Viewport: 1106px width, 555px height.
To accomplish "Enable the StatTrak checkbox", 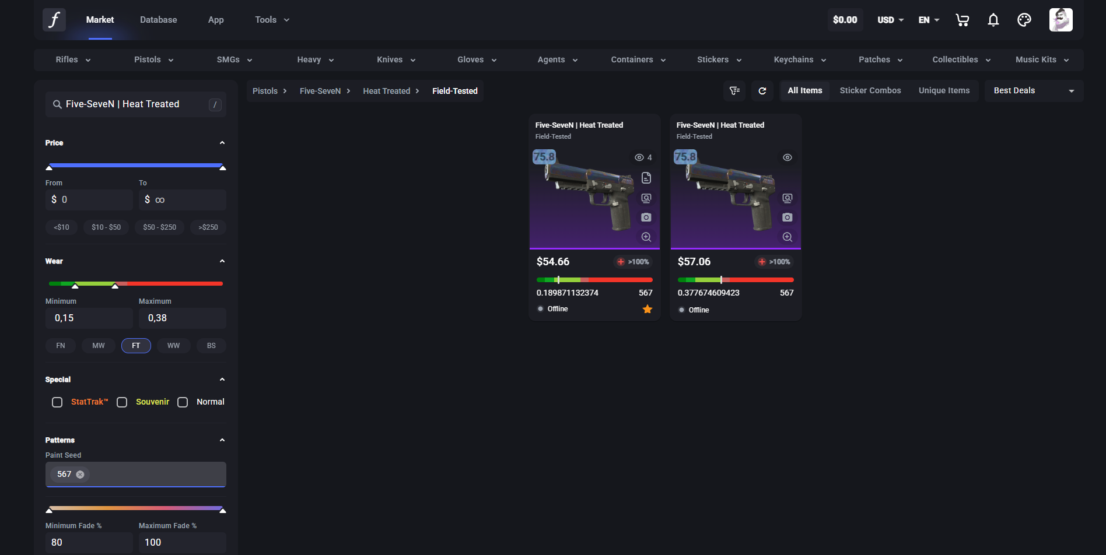I will pyautogui.click(x=57, y=402).
